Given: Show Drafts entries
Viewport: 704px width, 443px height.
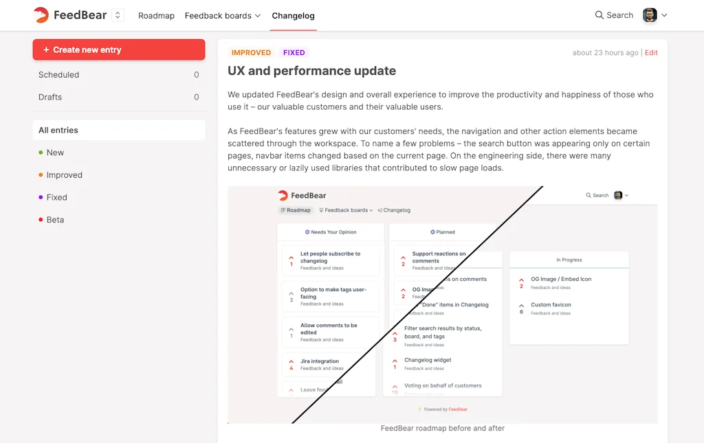Looking at the screenshot, I should pyautogui.click(x=118, y=98).
